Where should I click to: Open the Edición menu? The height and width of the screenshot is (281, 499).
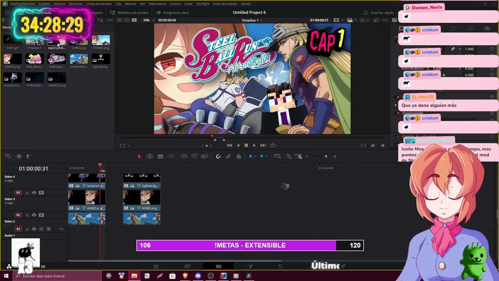(60, 4)
